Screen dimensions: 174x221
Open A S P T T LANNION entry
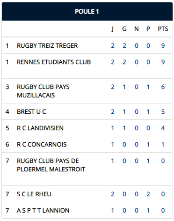pos(43,211)
